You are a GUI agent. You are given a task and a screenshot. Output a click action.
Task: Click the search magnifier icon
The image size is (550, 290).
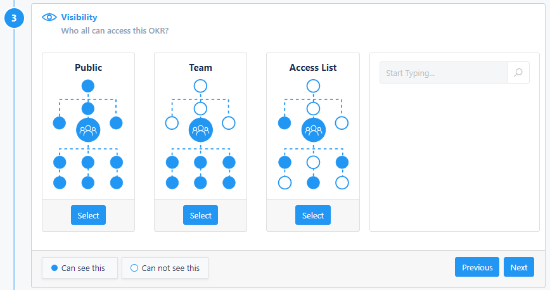point(518,73)
